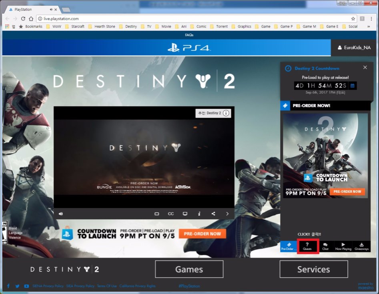Close the PlayStation browser tab
This screenshot has height=294, width=379.
coord(56,10)
